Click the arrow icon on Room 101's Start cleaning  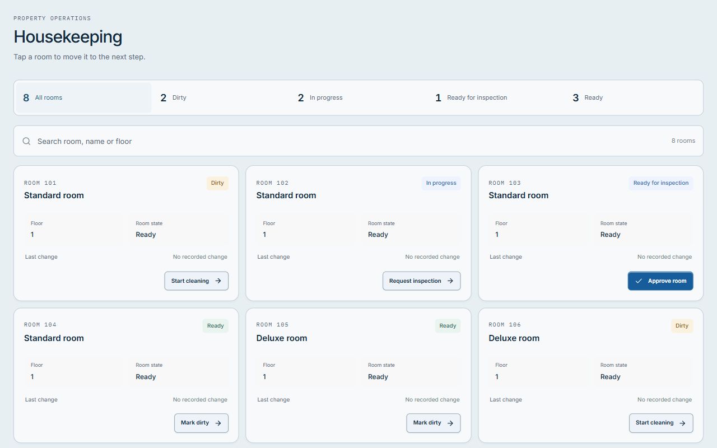[218, 281]
